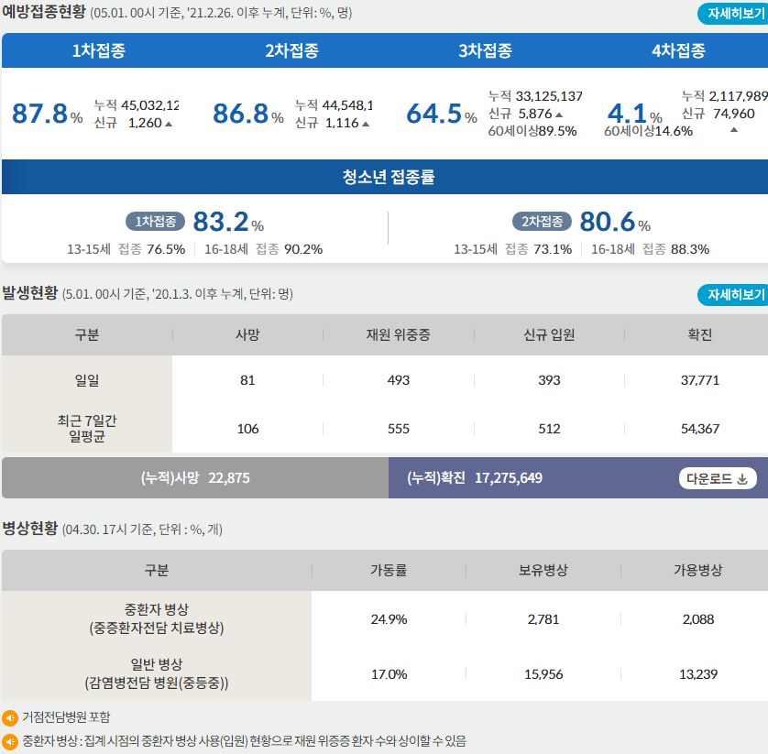Click cumulative 누적 33,125,137 value
Viewport: 768px width, 754px height.
[x=535, y=96]
